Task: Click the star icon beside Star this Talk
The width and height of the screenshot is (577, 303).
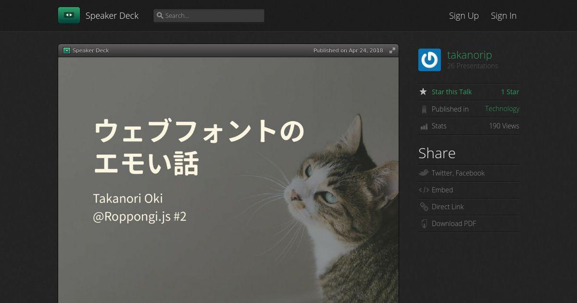Action: pyautogui.click(x=423, y=91)
